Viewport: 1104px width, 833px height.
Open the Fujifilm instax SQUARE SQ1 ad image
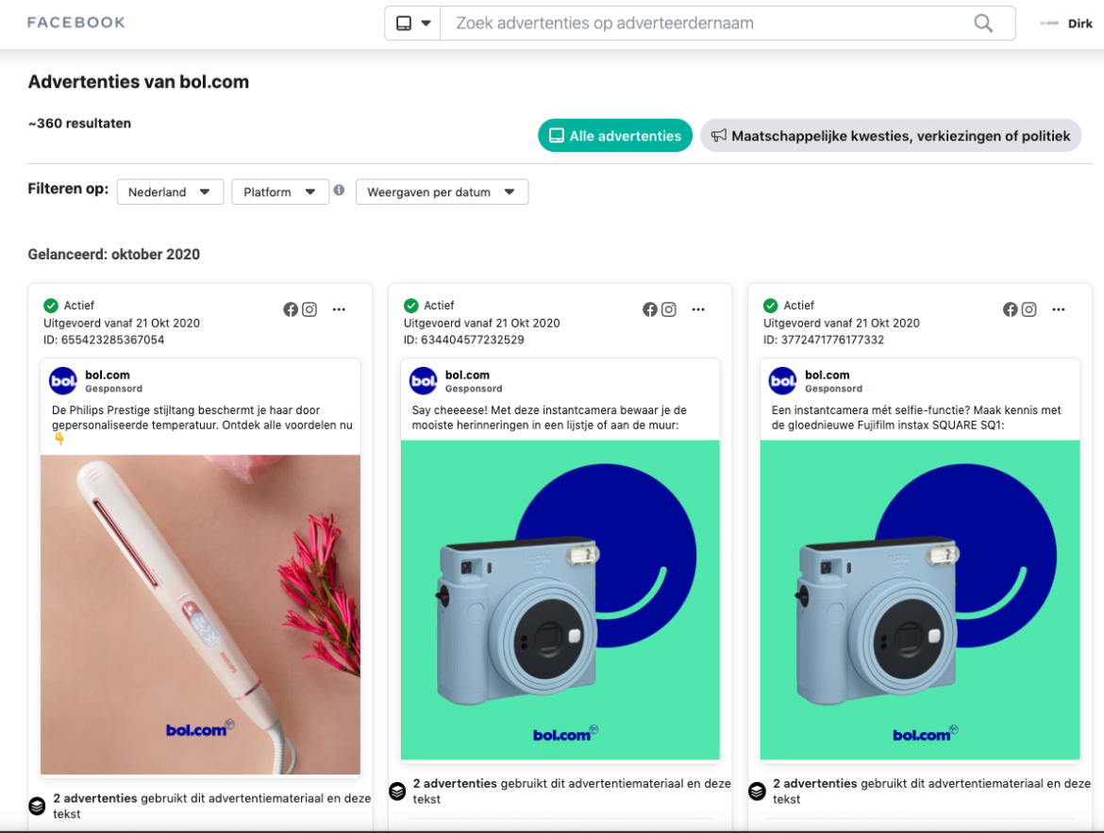[x=920, y=600]
